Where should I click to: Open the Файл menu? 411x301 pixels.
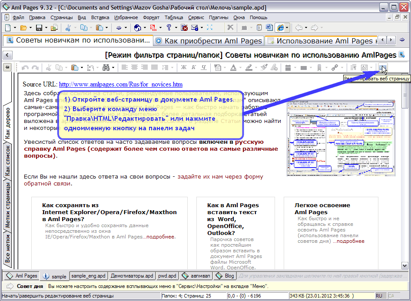point(18,17)
